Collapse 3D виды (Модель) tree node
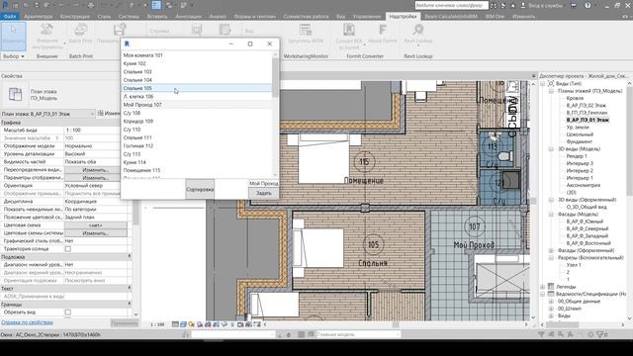This screenshot has width=633, height=356. (x=551, y=149)
